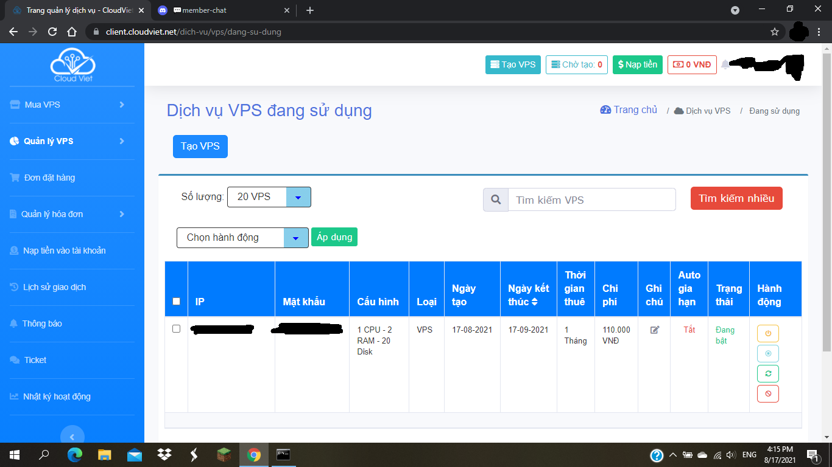The width and height of the screenshot is (832, 467).
Task: Click the Dịch vụ VPS breadcrumb link
Action: [702, 111]
